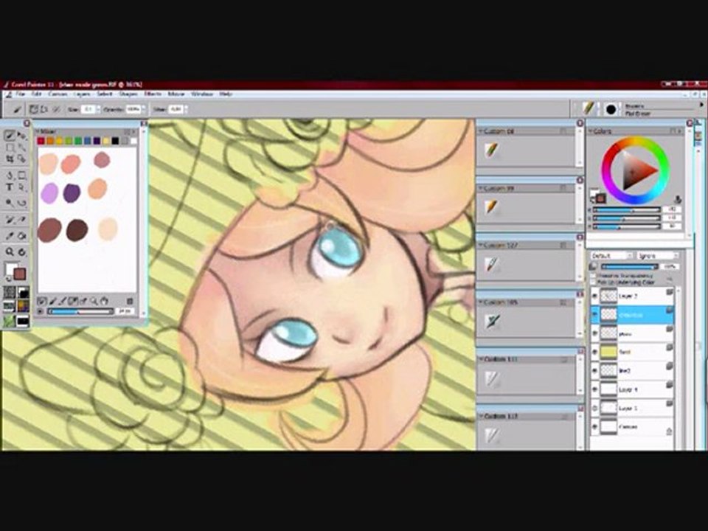Enable Preserve Transparency checkbox
The image size is (708, 531).
(x=593, y=275)
